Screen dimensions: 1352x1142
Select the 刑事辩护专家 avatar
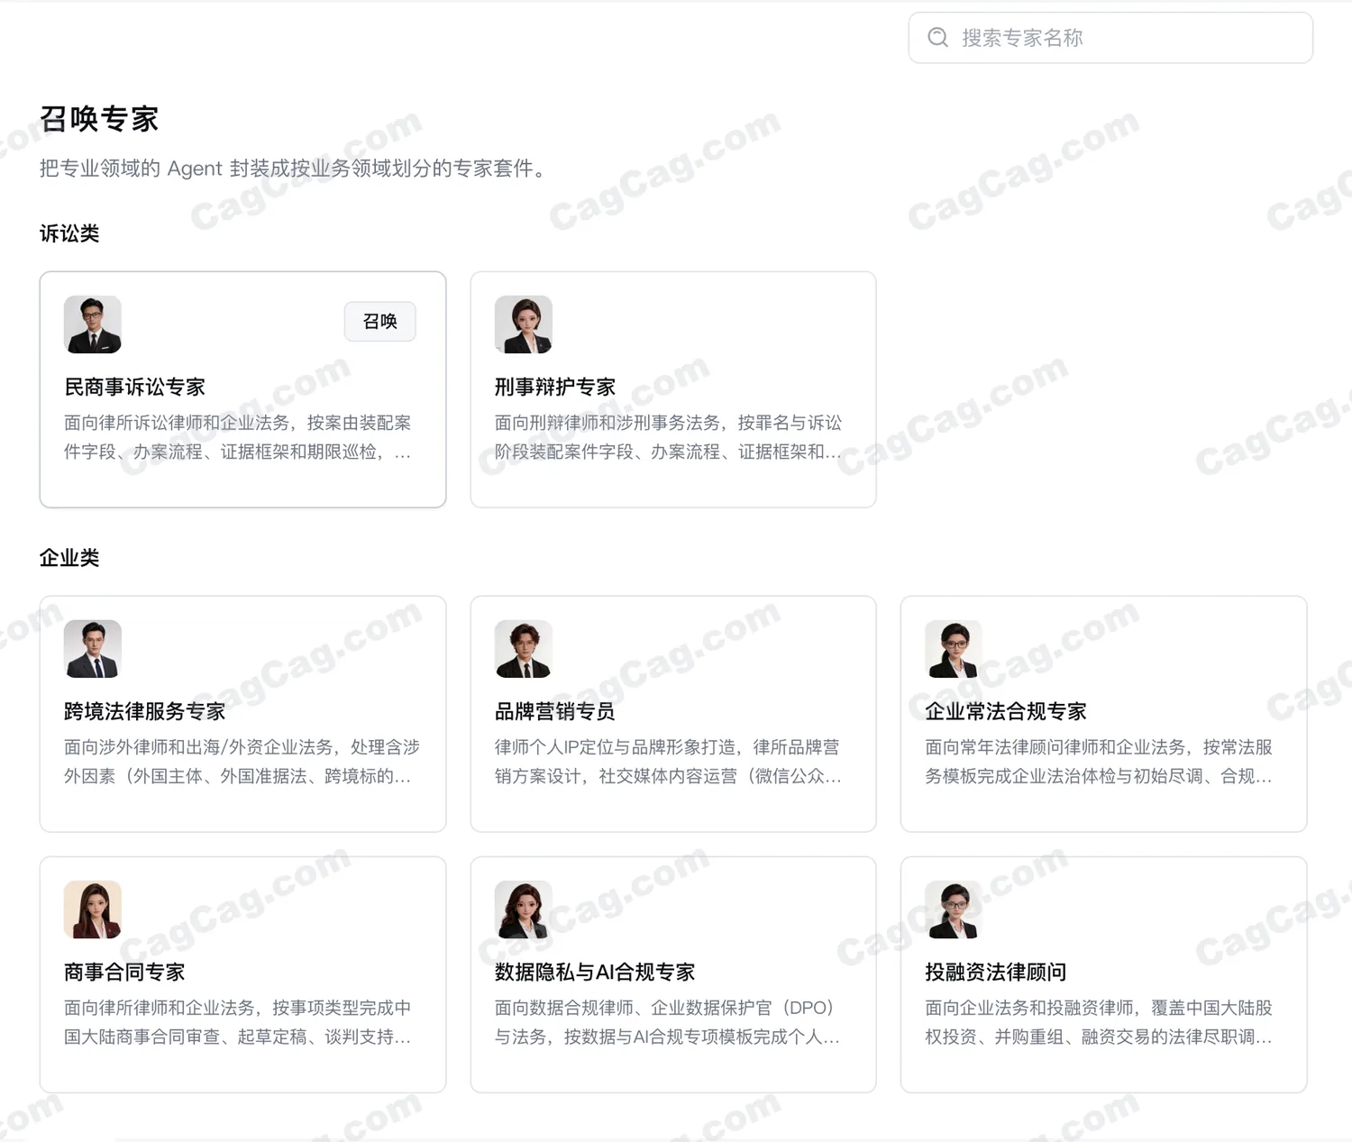pos(524,324)
